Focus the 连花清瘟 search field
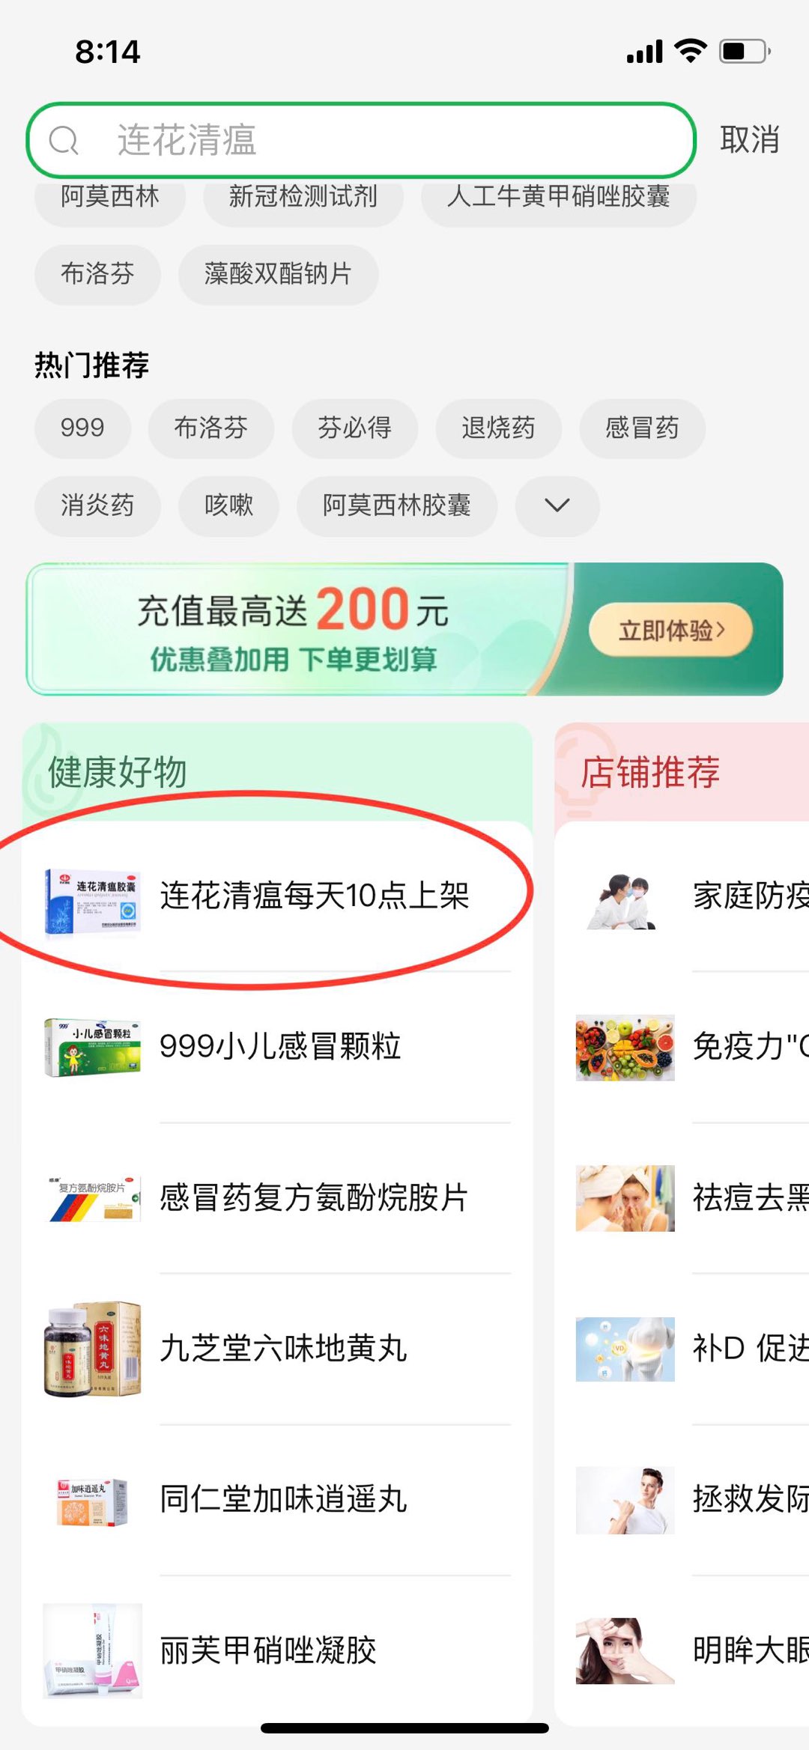809x1750 pixels. click(361, 140)
